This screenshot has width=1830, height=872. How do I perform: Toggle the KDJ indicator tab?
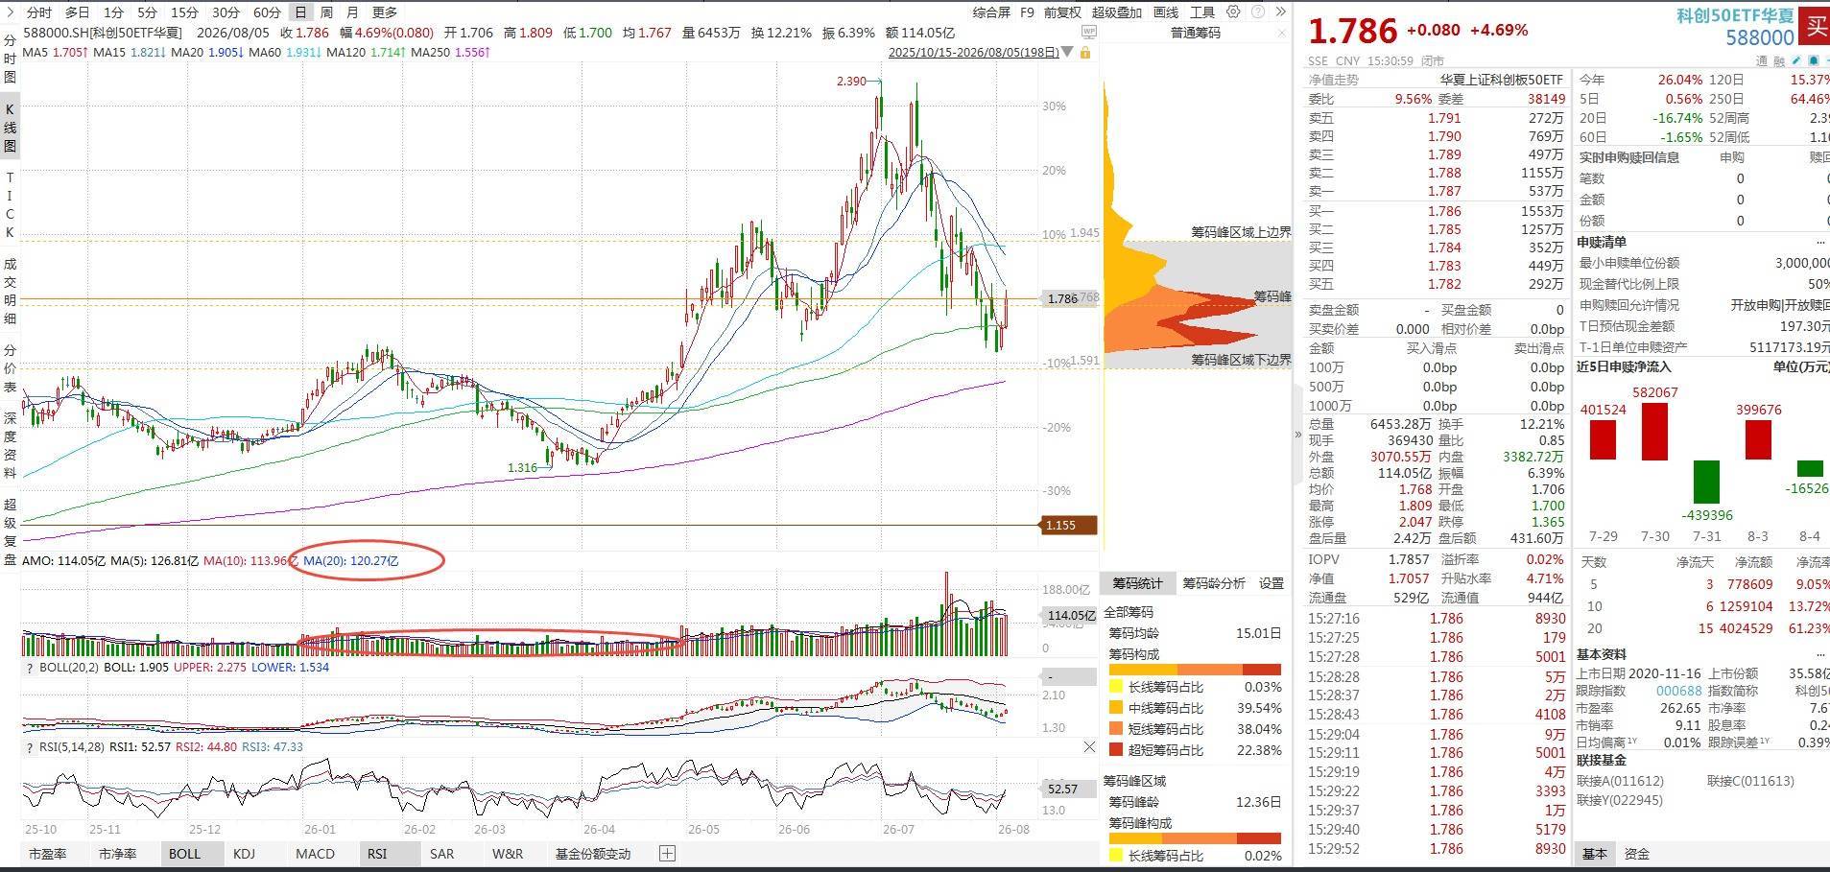(x=245, y=854)
